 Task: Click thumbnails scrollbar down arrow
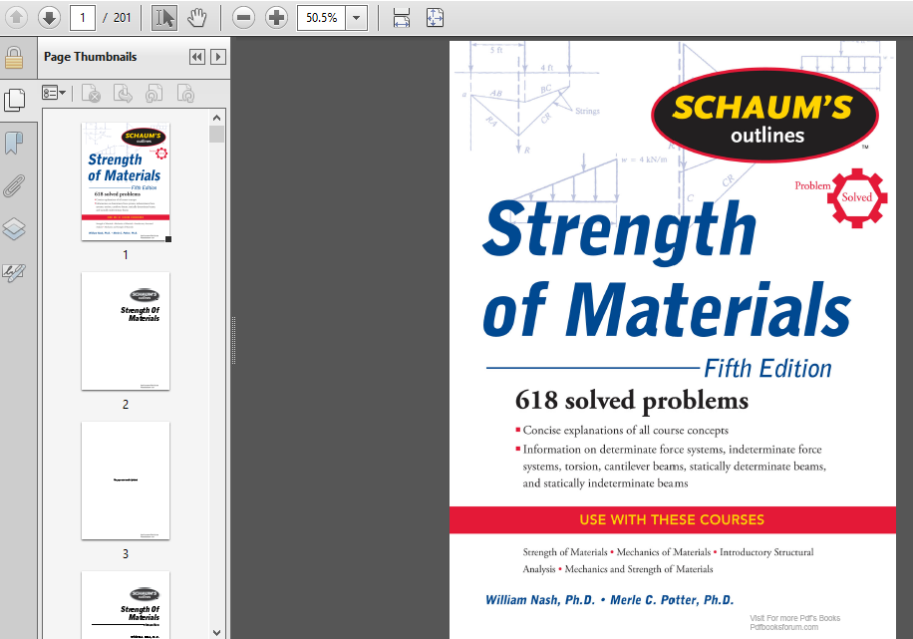click(x=216, y=632)
